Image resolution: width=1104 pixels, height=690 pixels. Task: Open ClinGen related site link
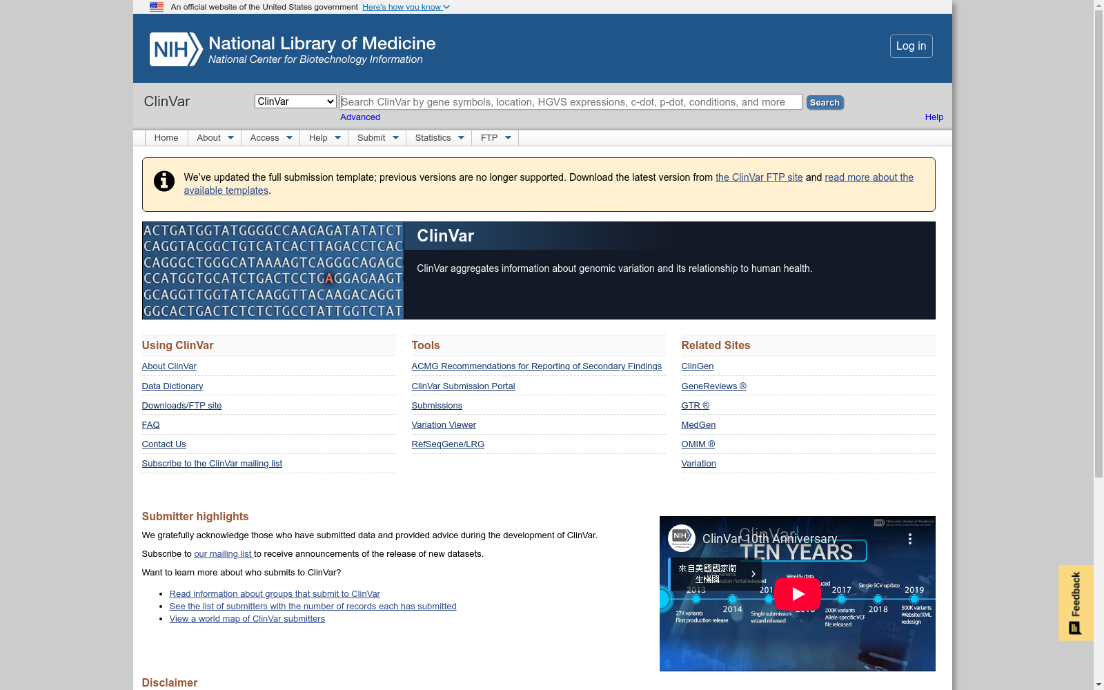pyautogui.click(x=698, y=366)
